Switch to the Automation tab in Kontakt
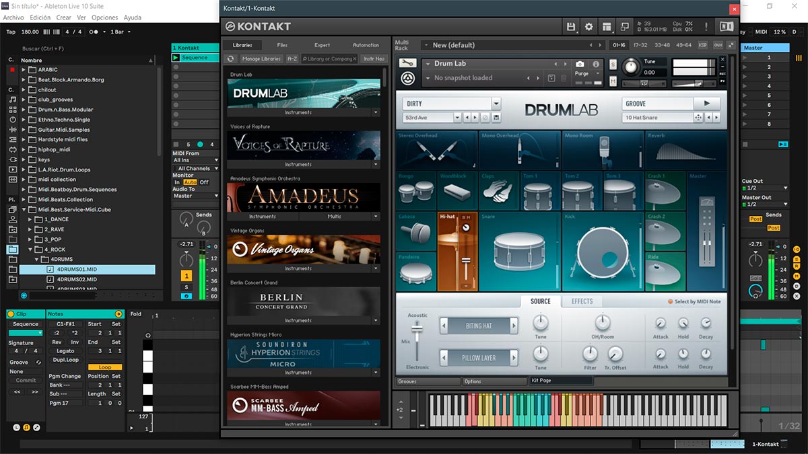 (366, 45)
